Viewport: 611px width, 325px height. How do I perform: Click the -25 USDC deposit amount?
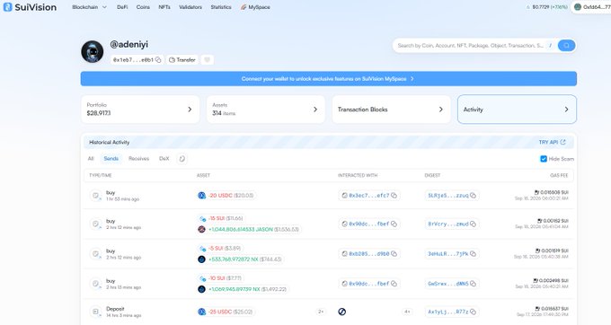(x=220, y=312)
